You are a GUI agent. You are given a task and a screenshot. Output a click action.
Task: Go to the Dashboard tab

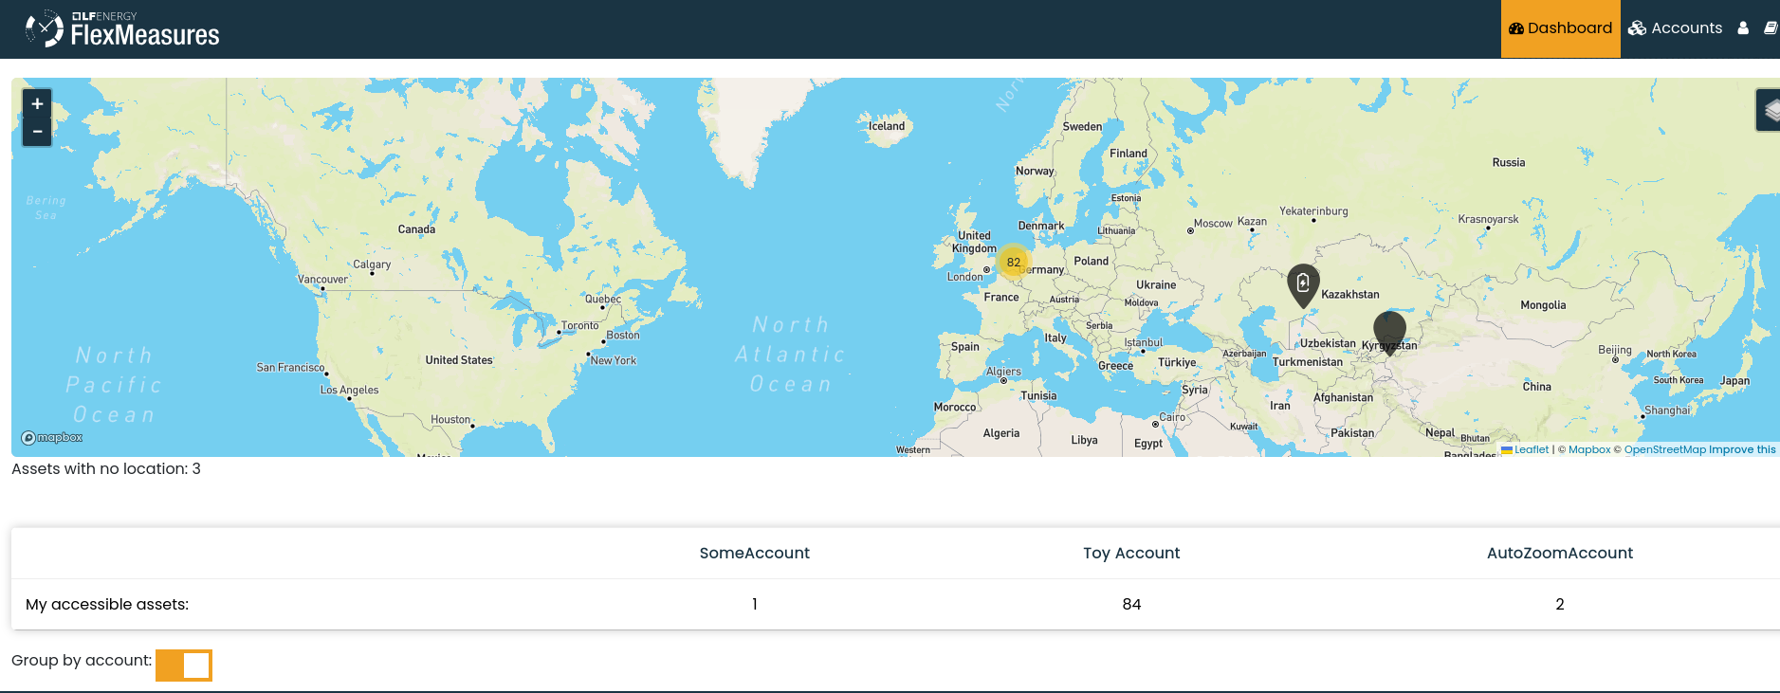1560,28
